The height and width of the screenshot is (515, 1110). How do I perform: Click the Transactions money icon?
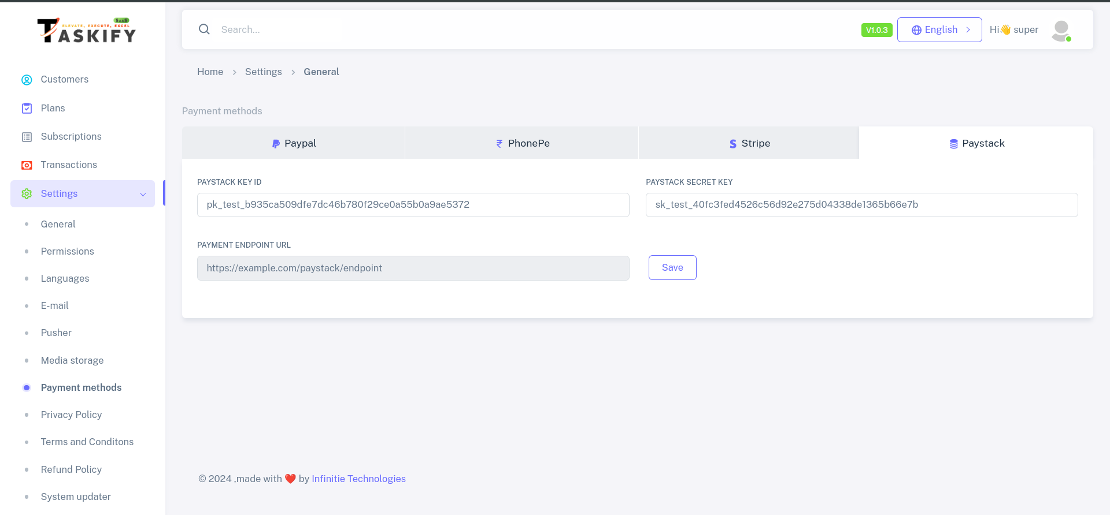(27, 165)
